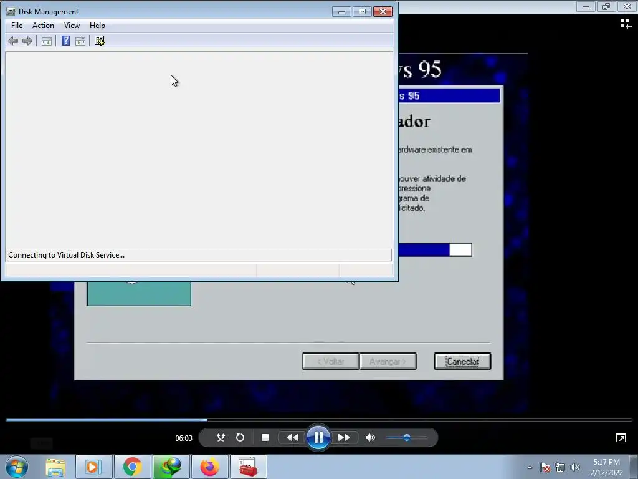Click the Switch to Library icon
This screenshot has width=638, height=479.
[x=626, y=24]
